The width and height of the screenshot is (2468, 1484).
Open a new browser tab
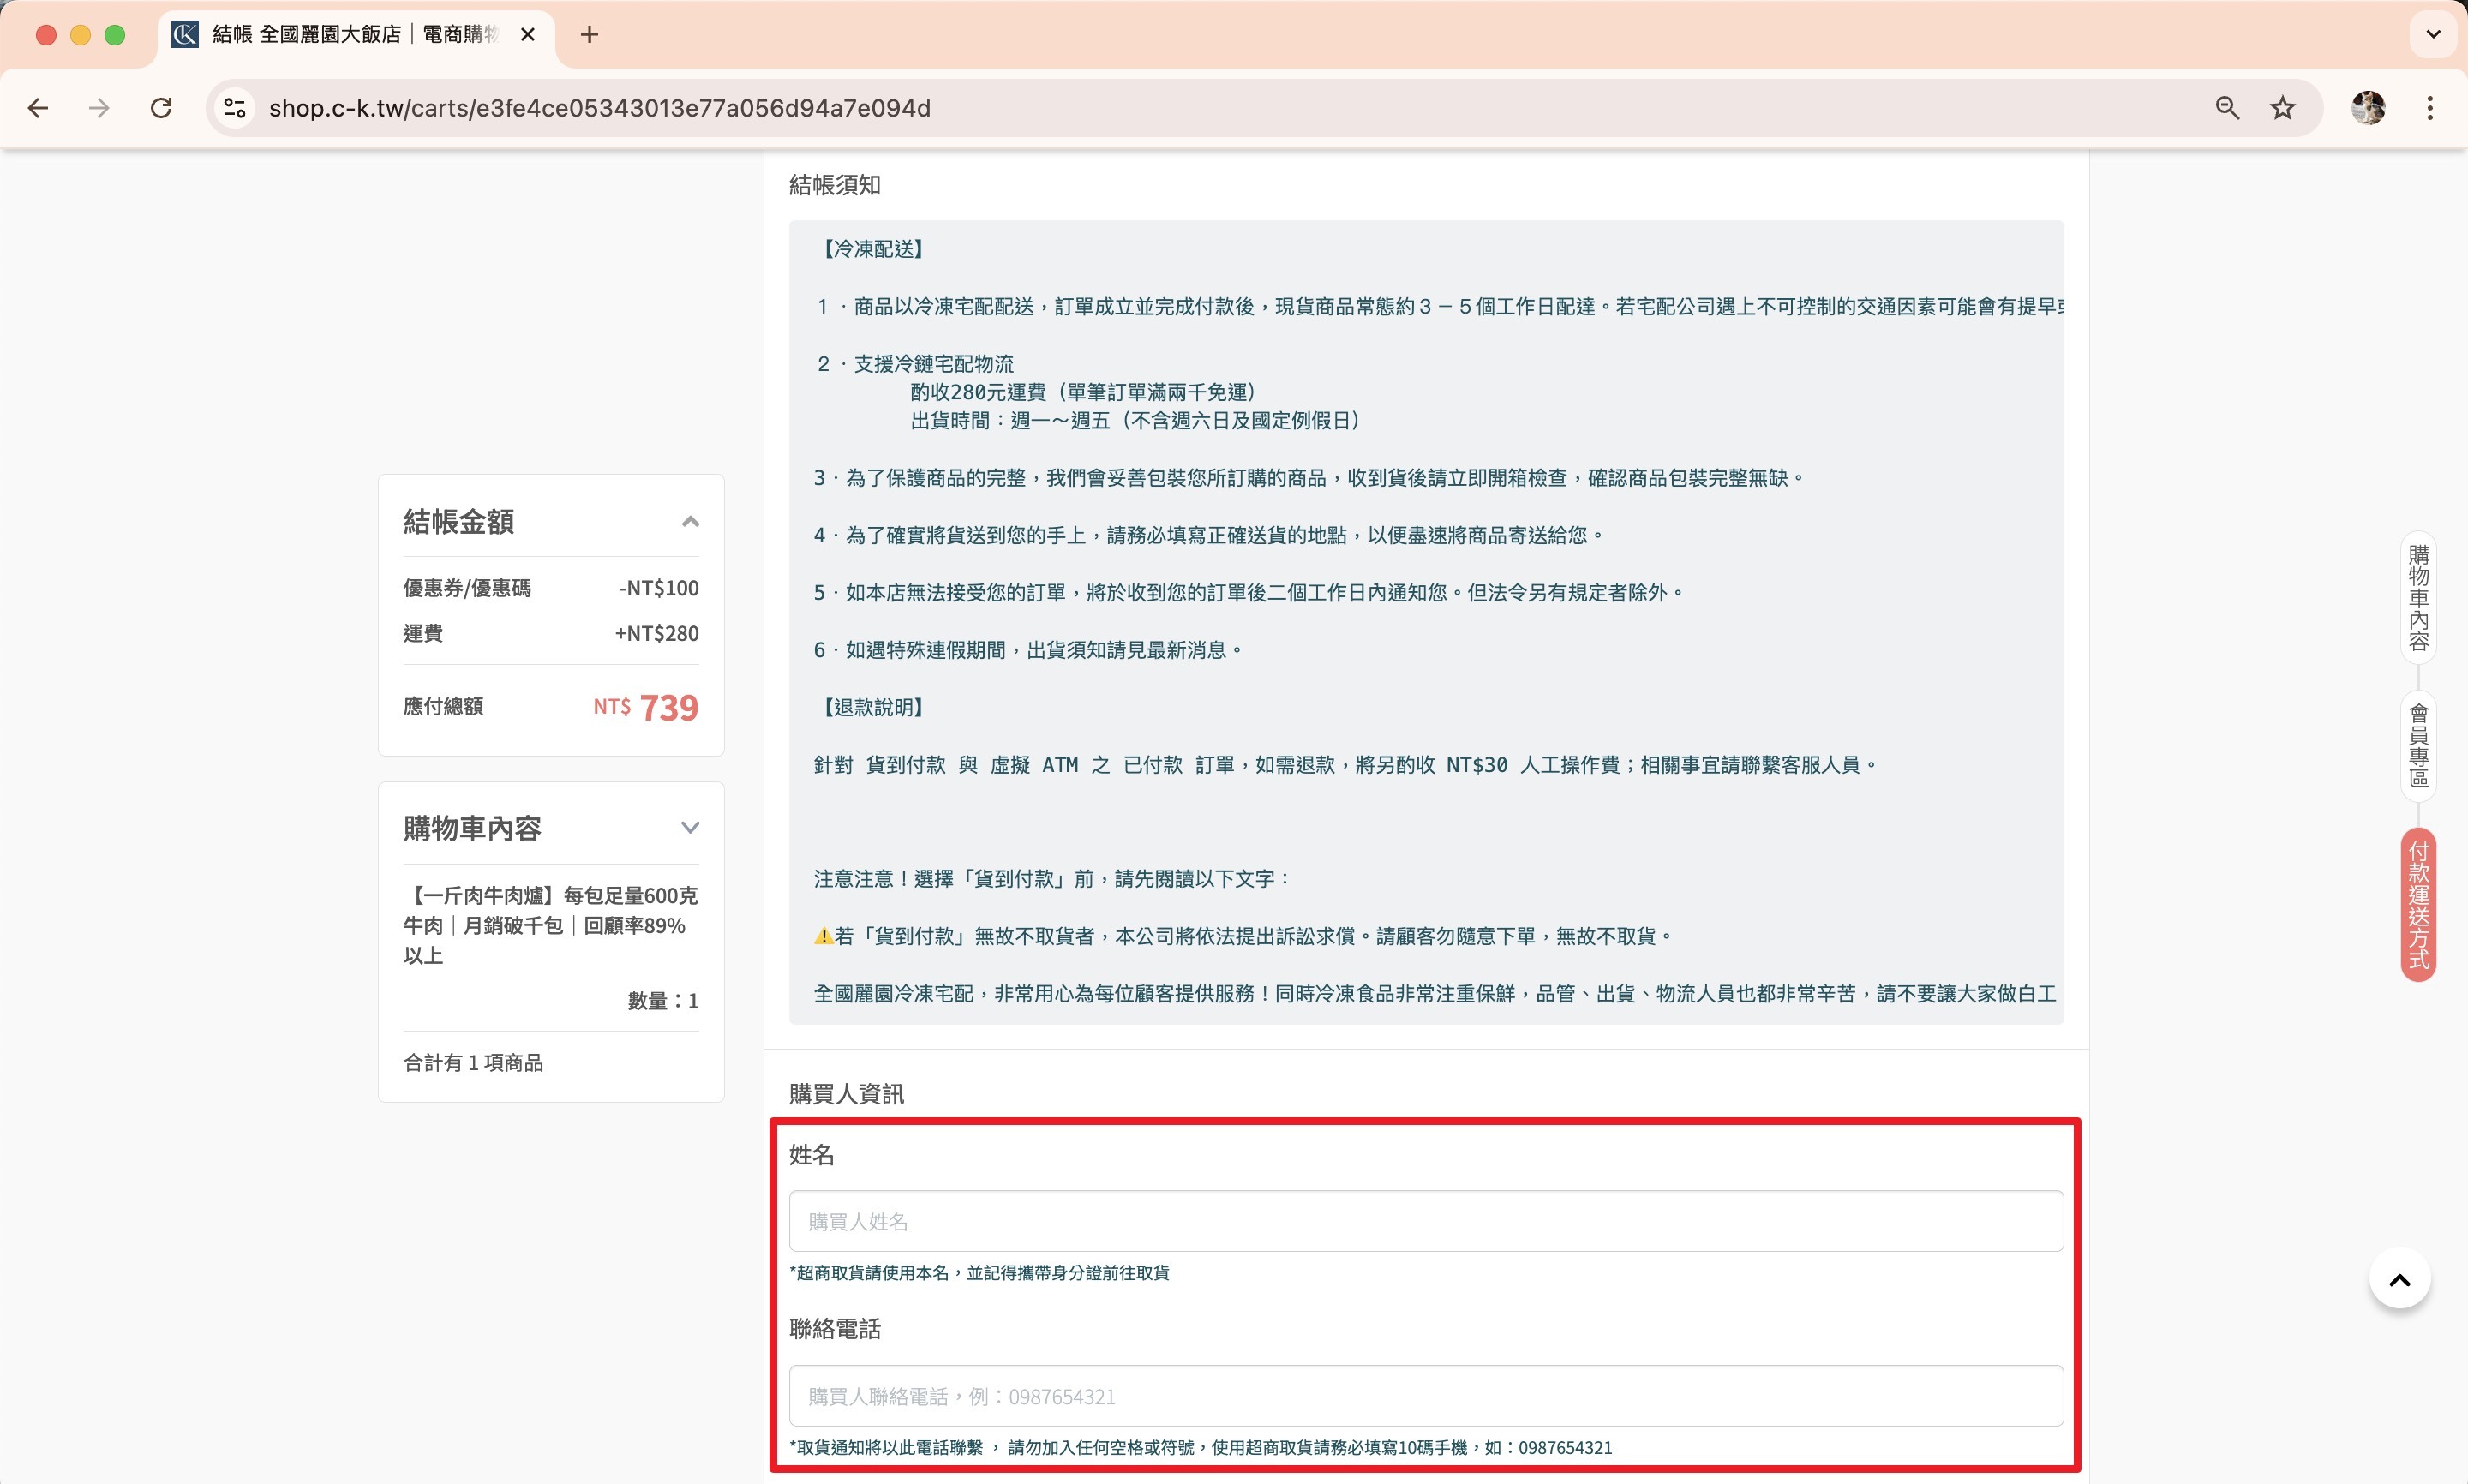pos(589,35)
